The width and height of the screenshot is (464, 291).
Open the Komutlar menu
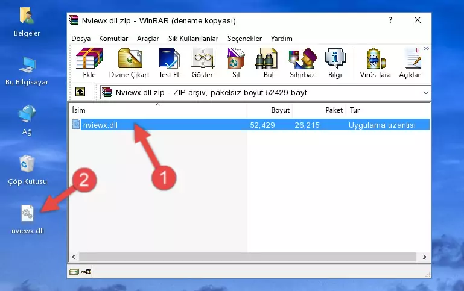click(113, 39)
